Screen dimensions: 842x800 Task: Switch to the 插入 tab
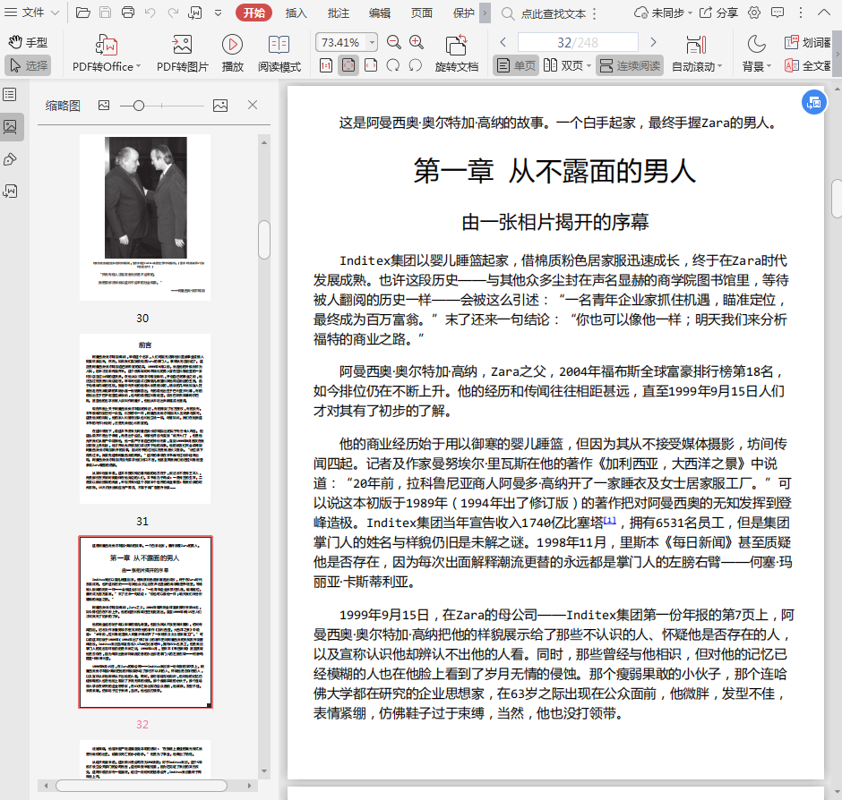(296, 13)
